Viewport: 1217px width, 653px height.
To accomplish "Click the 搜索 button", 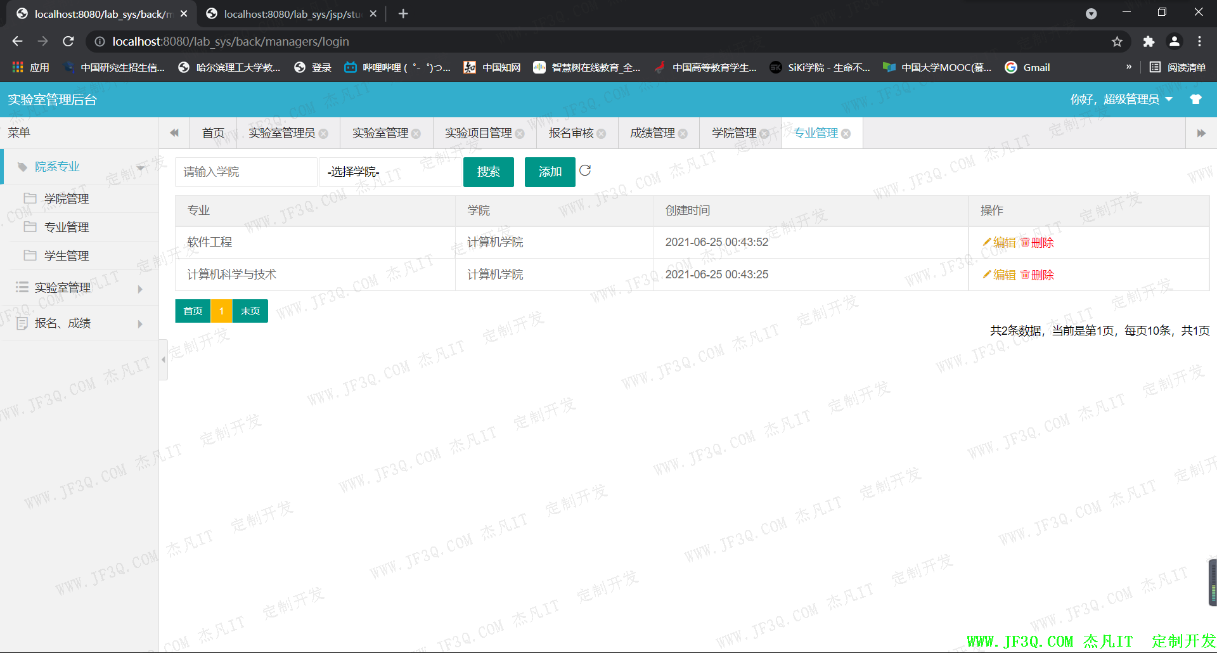I will point(488,172).
